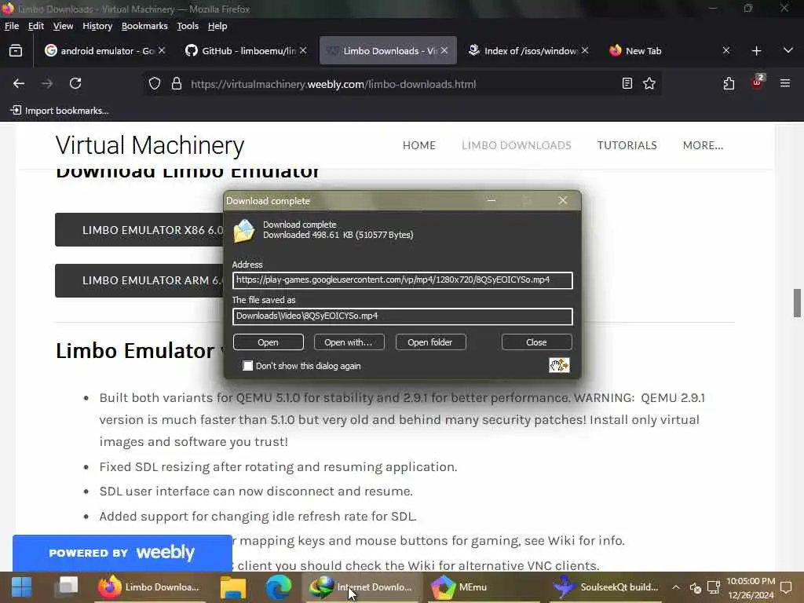This screenshot has width=804, height=603.
Task: Switch to SoulseekQt taskbar item
Action: click(x=607, y=587)
